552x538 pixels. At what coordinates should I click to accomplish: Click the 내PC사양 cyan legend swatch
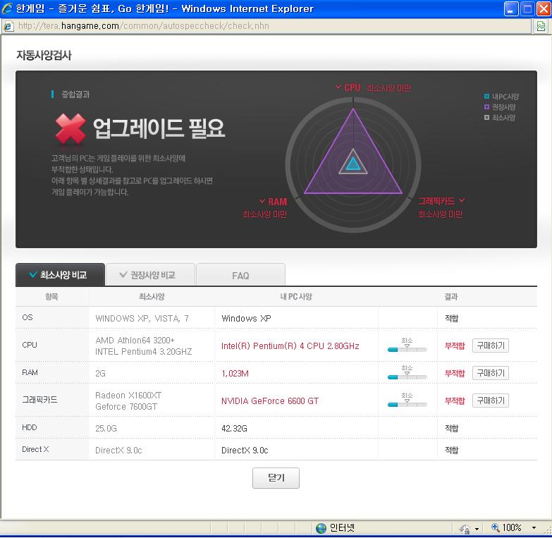[x=487, y=96]
